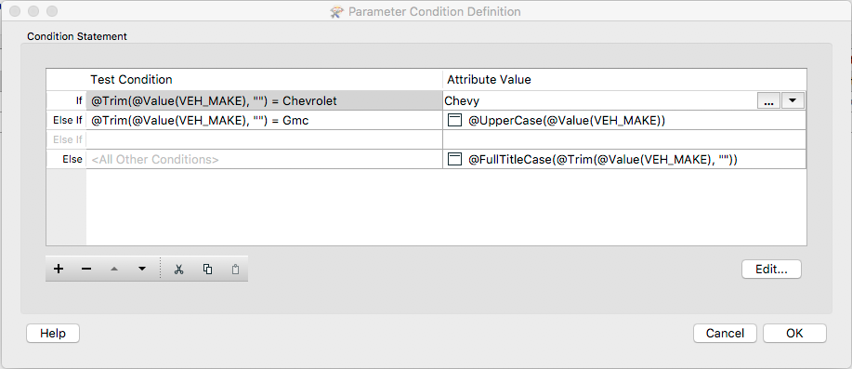
Task: Select the Chevrolet test condition cell
Action: pos(264,100)
